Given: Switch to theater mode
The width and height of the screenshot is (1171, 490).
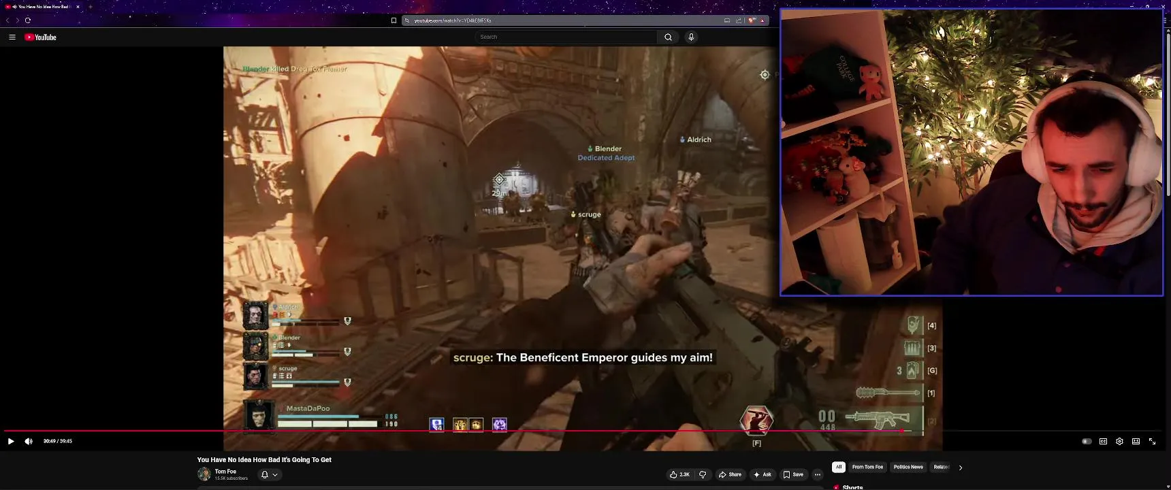Looking at the screenshot, I should (x=1136, y=441).
